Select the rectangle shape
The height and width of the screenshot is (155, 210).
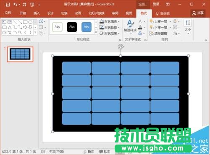25,22
